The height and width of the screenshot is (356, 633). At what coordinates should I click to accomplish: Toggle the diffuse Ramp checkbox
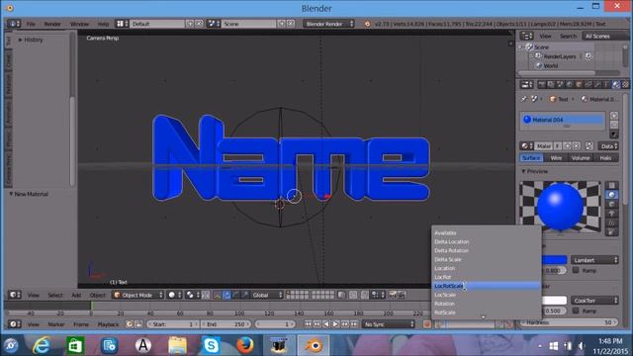(576, 270)
